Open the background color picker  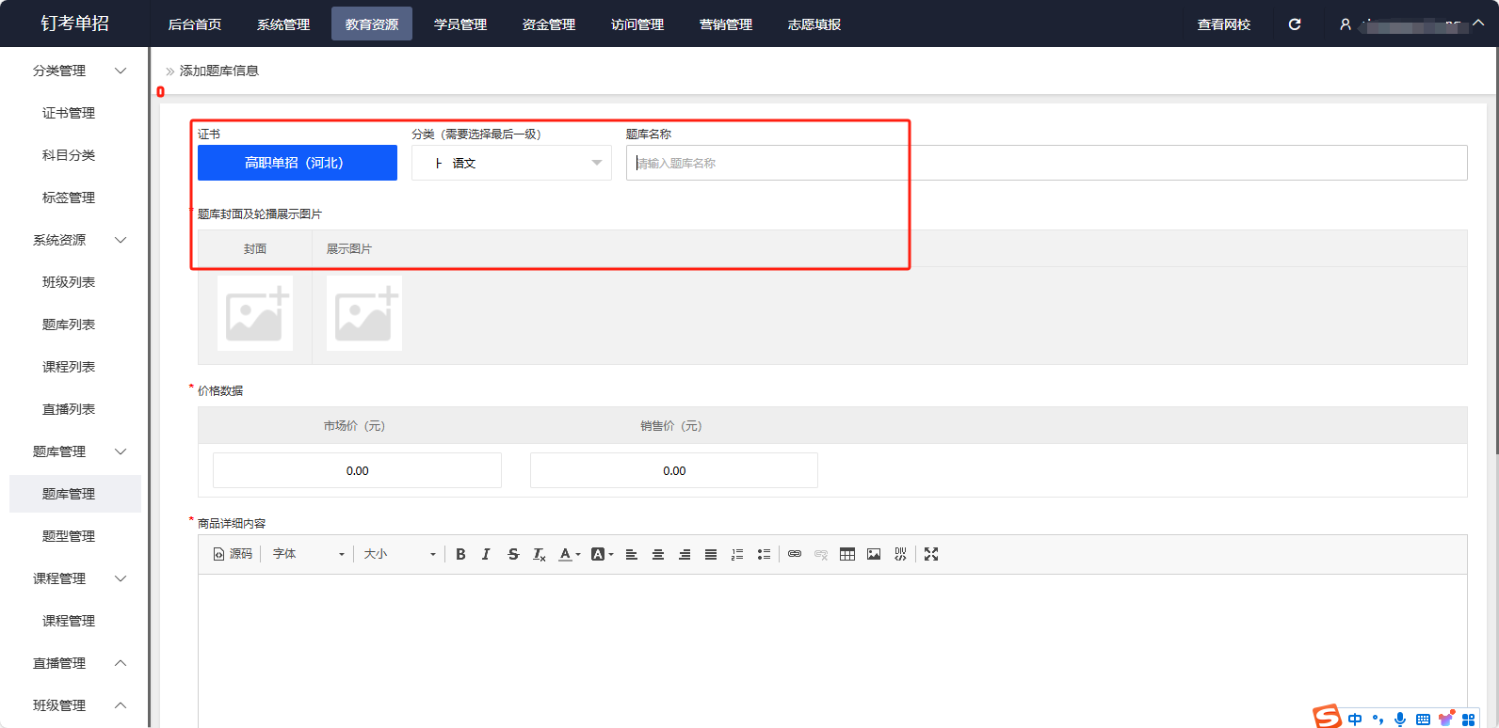(x=602, y=554)
